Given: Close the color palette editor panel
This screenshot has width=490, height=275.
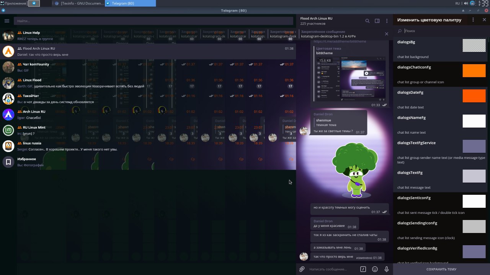Looking at the screenshot, I should (x=484, y=20).
